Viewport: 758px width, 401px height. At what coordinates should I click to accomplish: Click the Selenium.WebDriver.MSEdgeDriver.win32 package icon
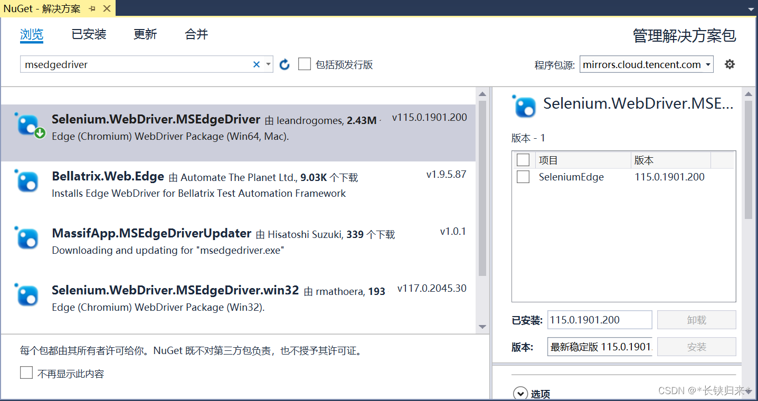click(x=27, y=295)
